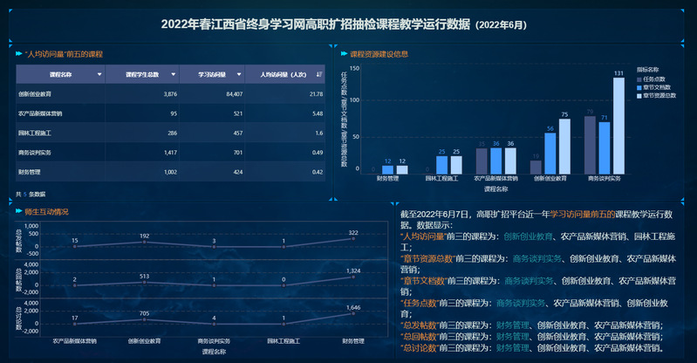Click the 创新创业教育 bar labeled 75
697x363 pixels.
(x=564, y=147)
